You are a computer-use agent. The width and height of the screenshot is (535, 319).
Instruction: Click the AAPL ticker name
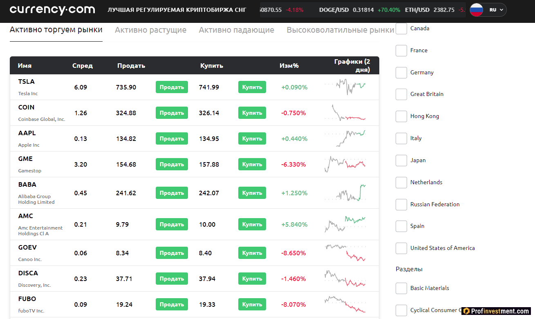coord(27,133)
